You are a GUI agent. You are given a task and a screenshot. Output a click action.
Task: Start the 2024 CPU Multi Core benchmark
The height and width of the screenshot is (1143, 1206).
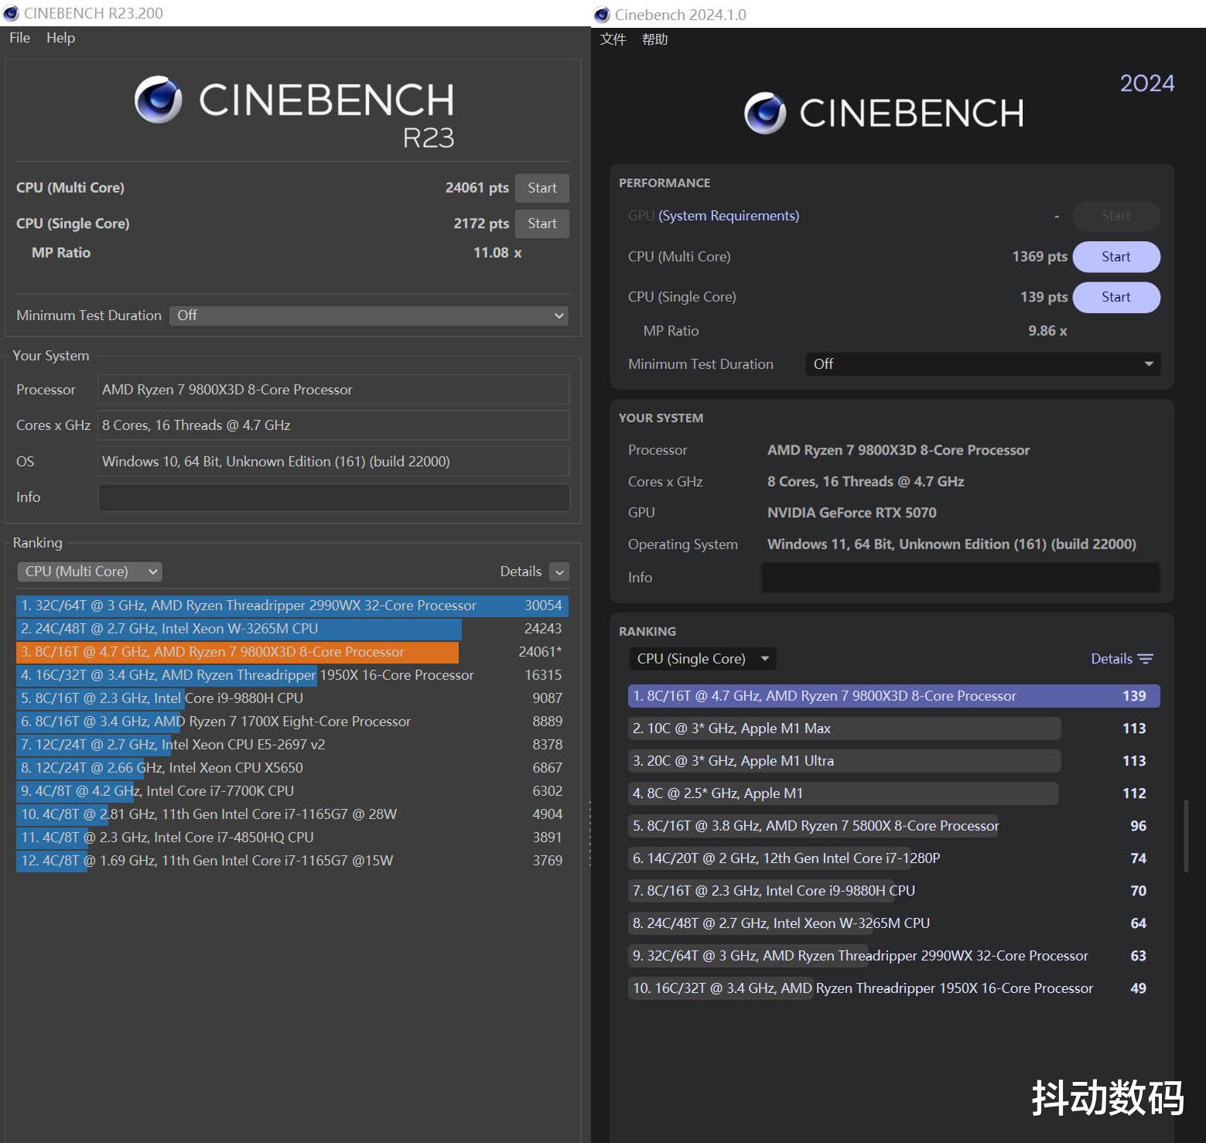pyautogui.click(x=1115, y=257)
